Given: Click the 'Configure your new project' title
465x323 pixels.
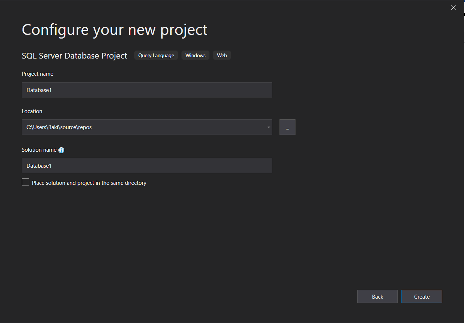Looking at the screenshot, I should click(x=115, y=30).
